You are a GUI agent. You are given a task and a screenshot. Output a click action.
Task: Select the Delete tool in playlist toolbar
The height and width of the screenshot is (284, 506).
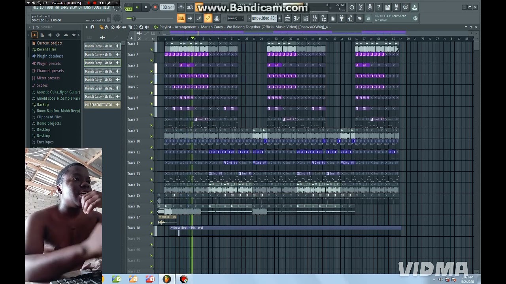point(113,27)
